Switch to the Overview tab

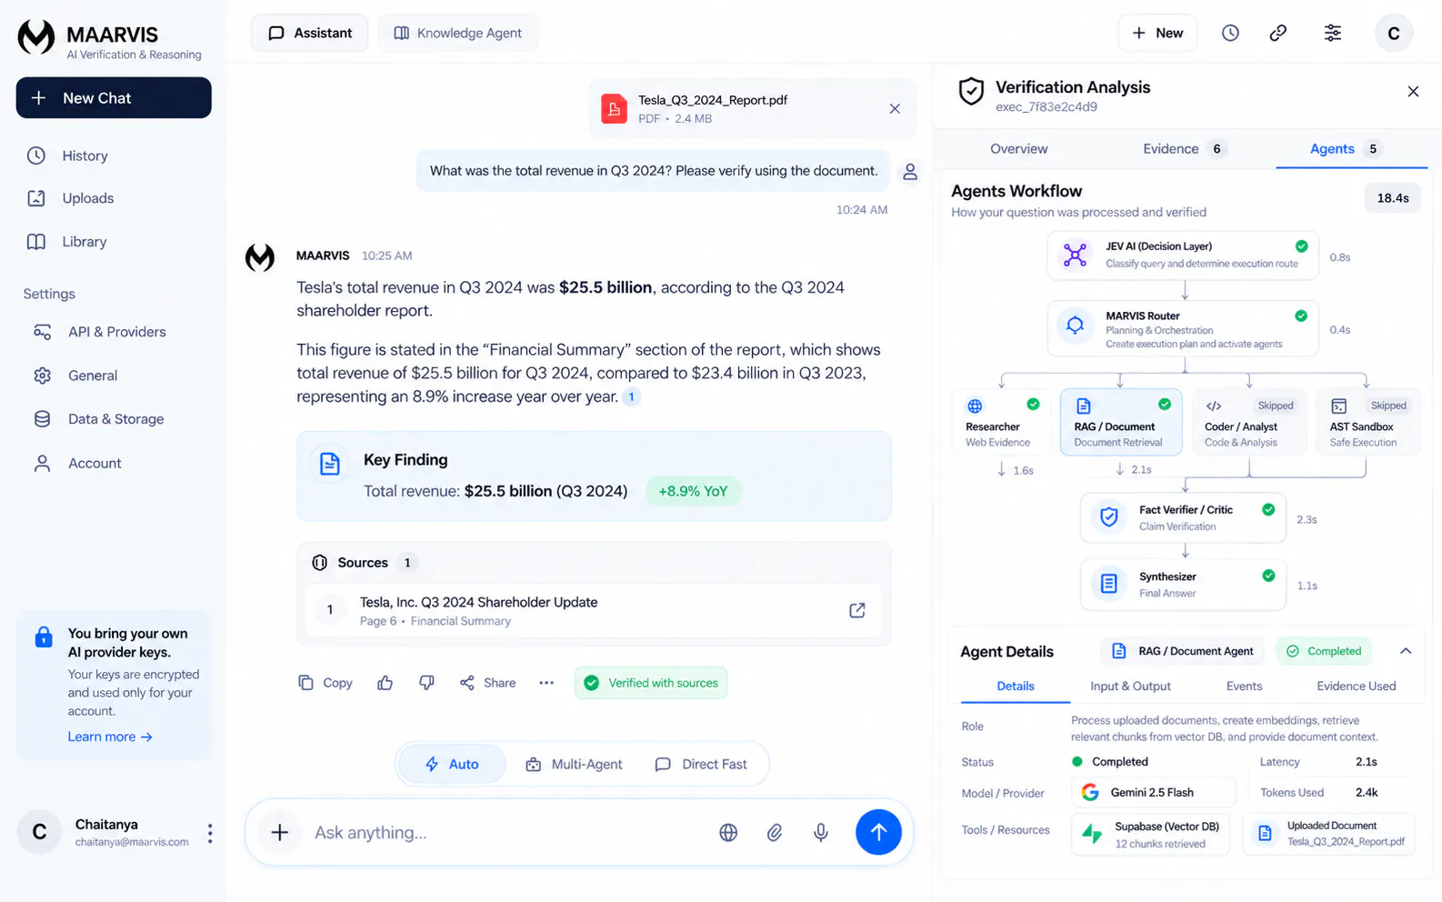click(1018, 148)
